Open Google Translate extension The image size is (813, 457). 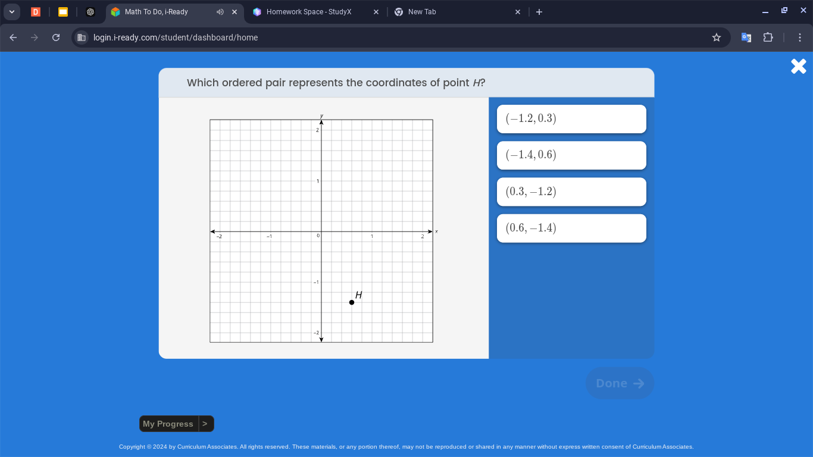746,37
